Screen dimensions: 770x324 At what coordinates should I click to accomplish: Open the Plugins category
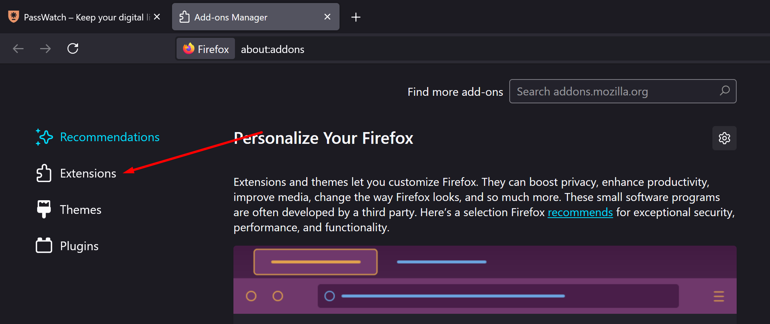coord(67,246)
